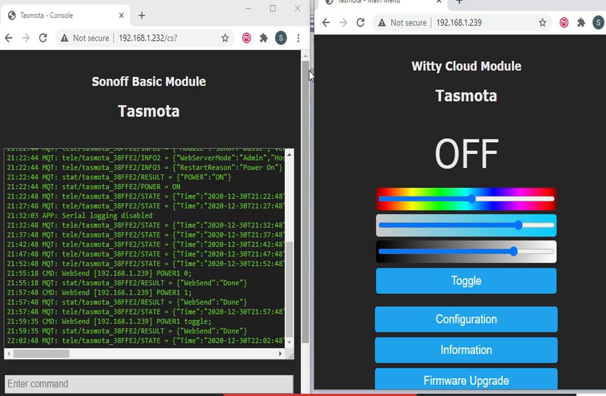Click the Console page's up scroll arrow

[x=305, y=56]
